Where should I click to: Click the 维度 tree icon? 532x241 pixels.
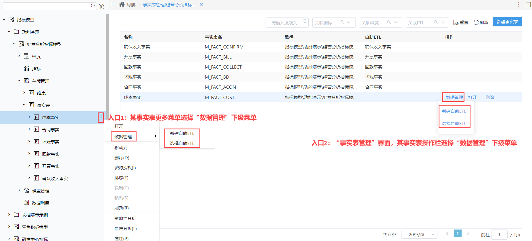tap(26, 56)
